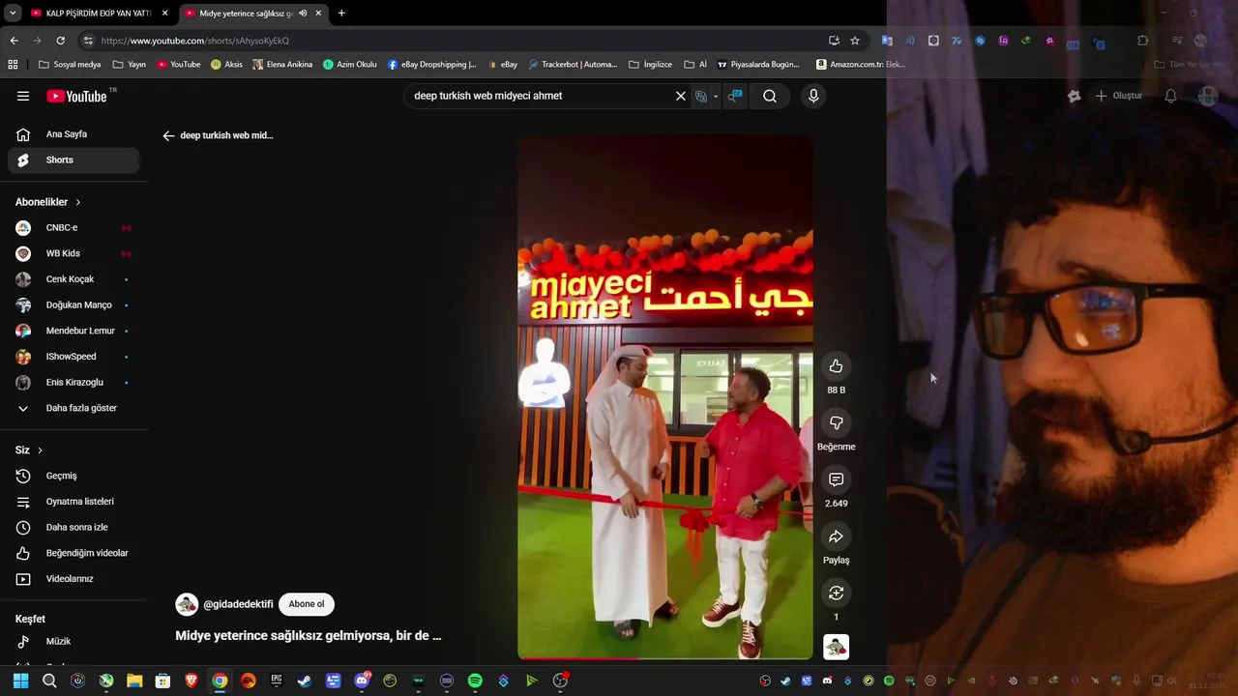
Task: Mute the Midye yeterince tab audio
Action: (x=303, y=14)
